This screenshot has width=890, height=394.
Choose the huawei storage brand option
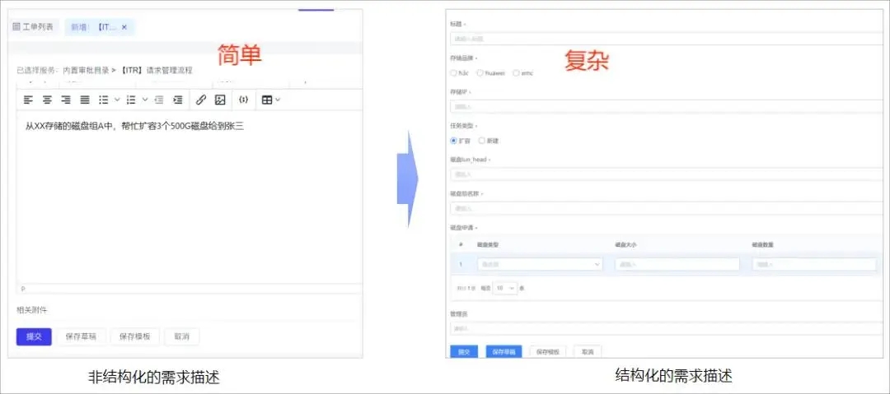click(480, 72)
